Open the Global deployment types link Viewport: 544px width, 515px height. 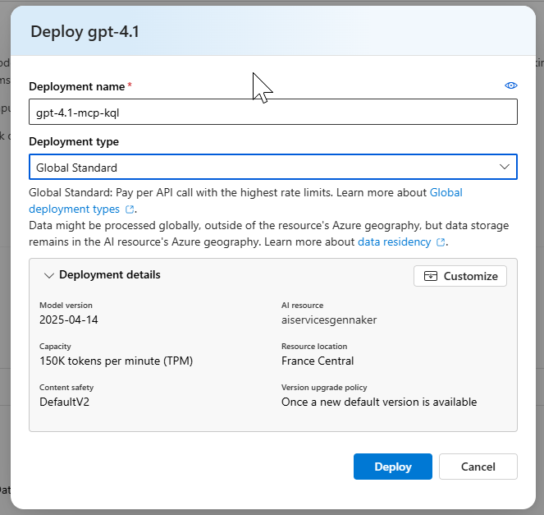pos(446,192)
